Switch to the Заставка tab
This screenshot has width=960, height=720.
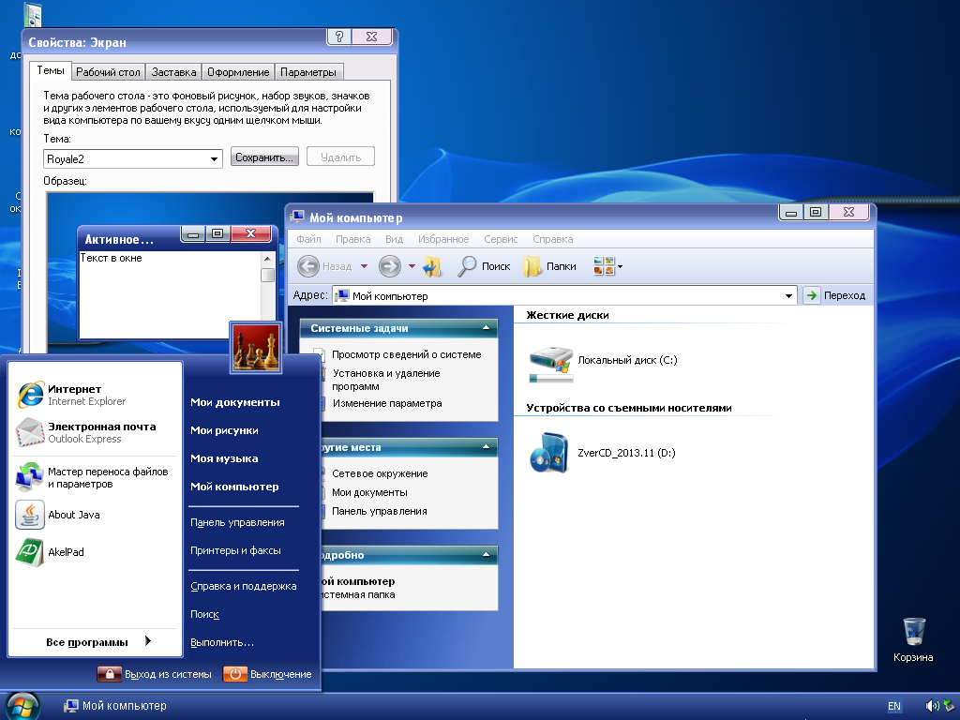tap(173, 72)
